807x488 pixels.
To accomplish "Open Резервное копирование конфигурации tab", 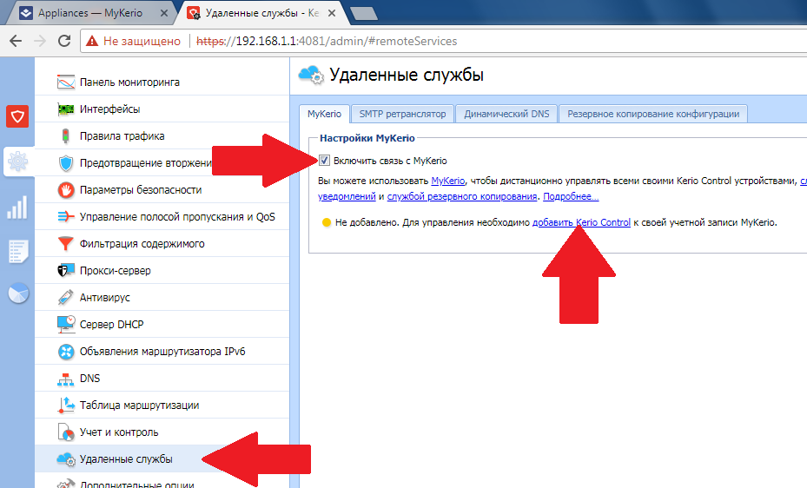I will pyautogui.click(x=653, y=114).
